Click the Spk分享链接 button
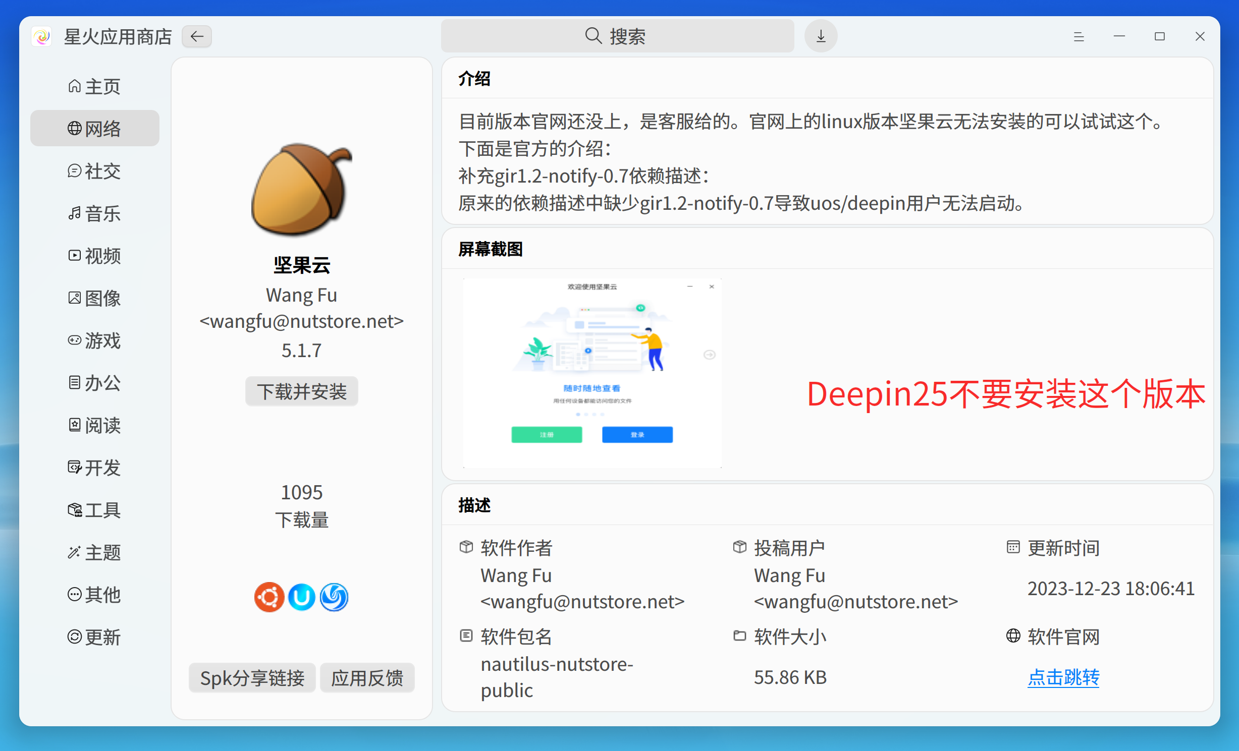 coord(252,678)
